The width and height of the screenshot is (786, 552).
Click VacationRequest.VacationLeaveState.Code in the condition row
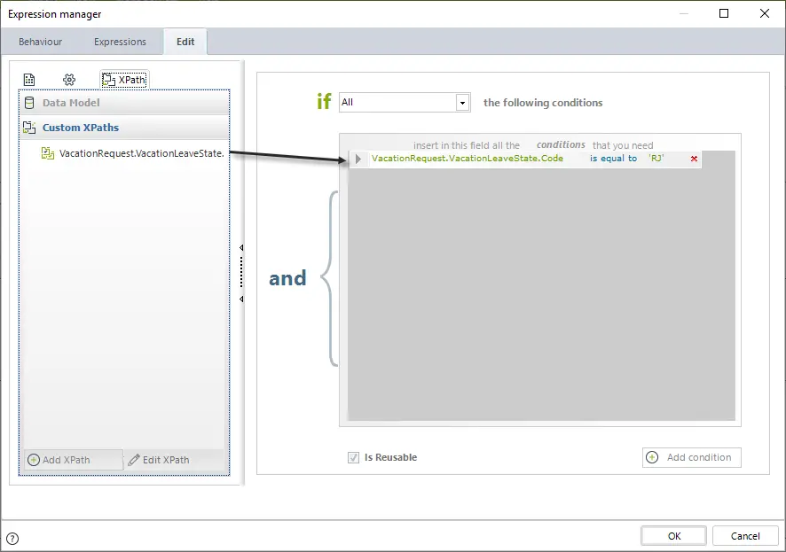468,158
